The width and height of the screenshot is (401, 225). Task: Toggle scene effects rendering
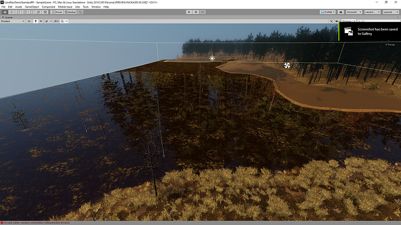point(46,21)
